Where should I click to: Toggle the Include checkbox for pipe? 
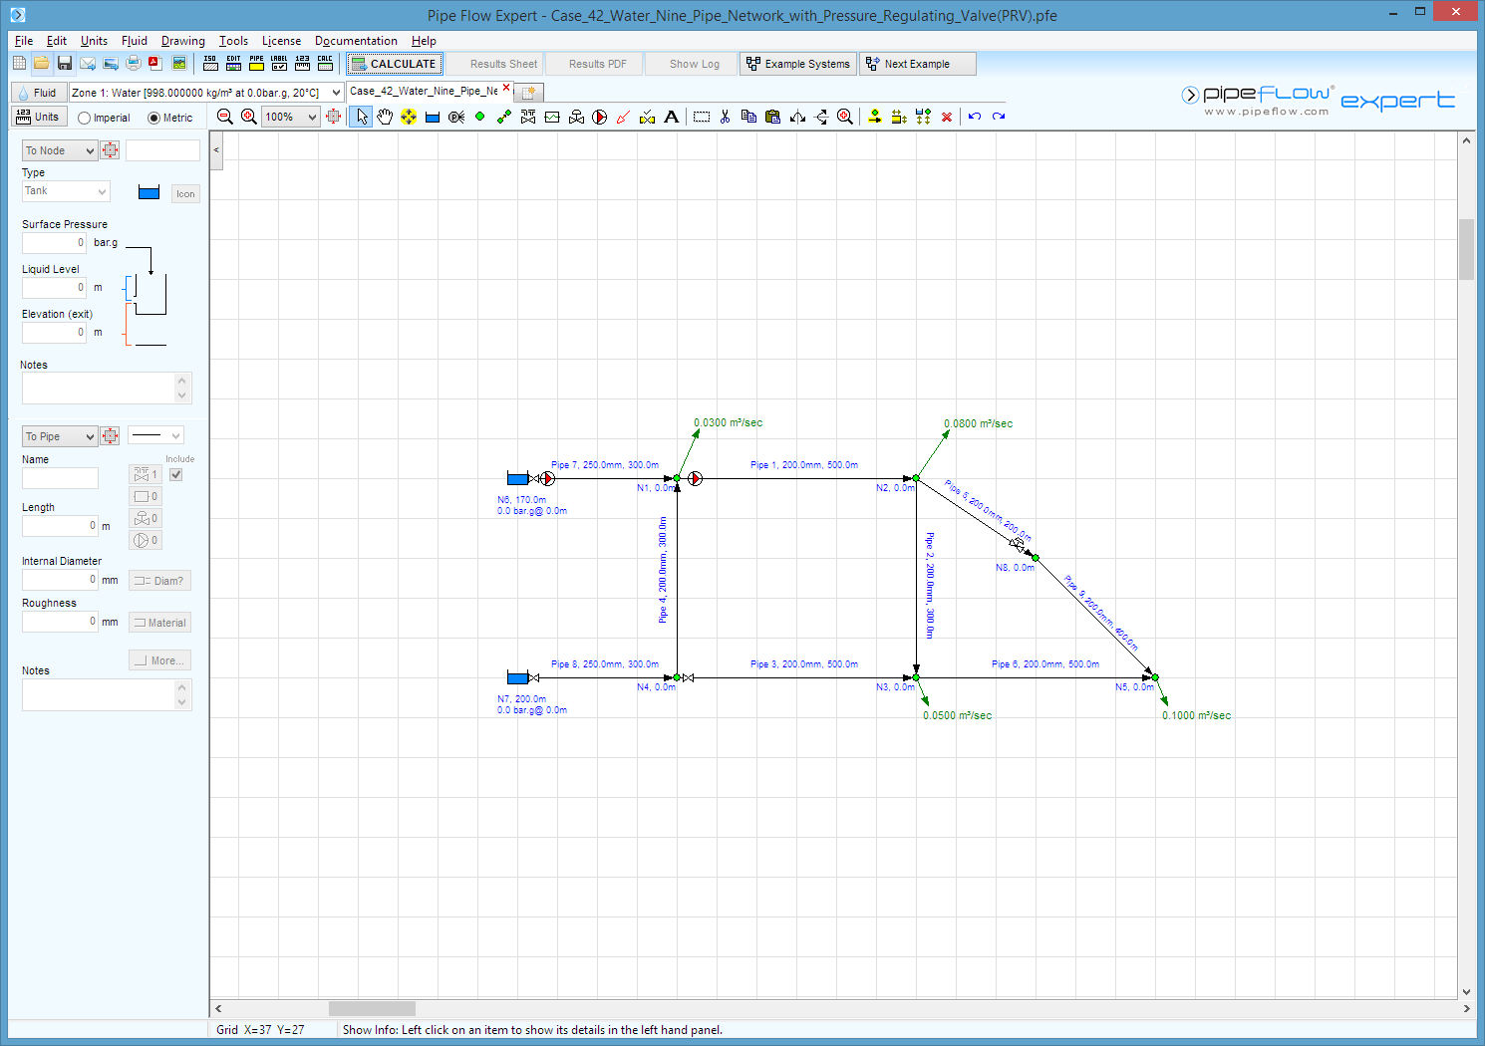(176, 475)
